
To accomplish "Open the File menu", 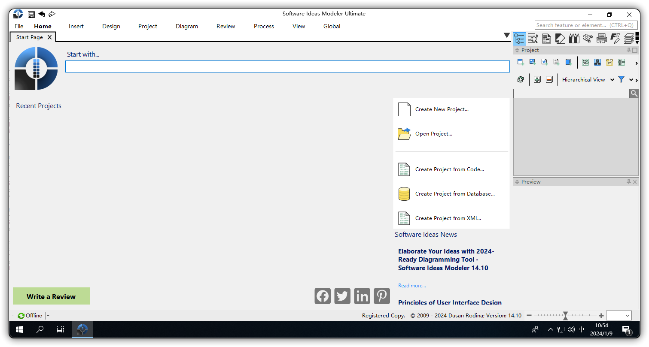I will tap(19, 26).
